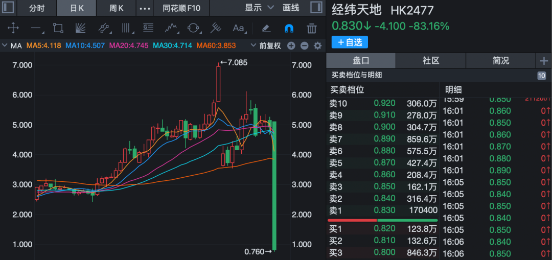
Task: Click the 卖10 ask row
Action: tap(383, 103)
